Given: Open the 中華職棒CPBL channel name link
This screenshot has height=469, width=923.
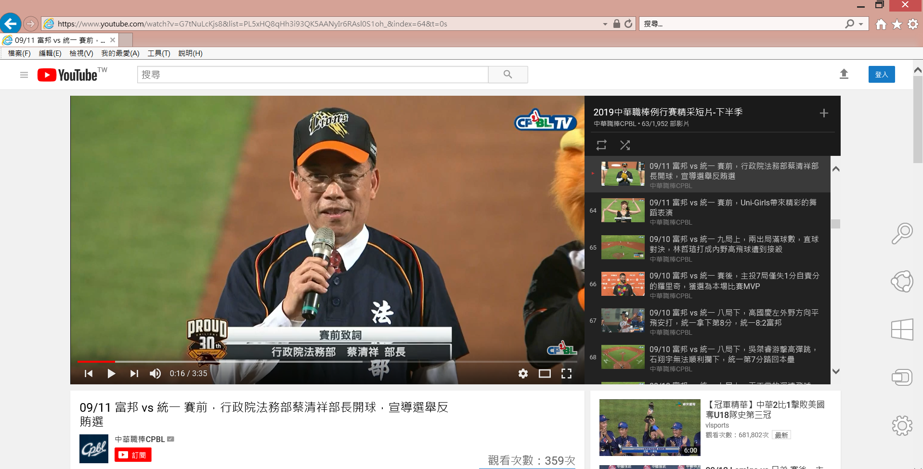Looking at the screenshot, I should (140, 439).
